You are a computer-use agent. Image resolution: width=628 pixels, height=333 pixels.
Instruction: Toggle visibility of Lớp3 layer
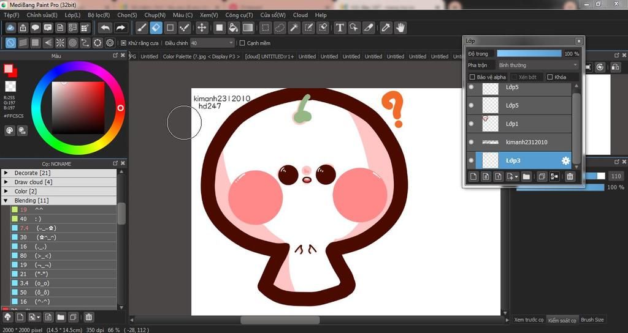point(471,160)
